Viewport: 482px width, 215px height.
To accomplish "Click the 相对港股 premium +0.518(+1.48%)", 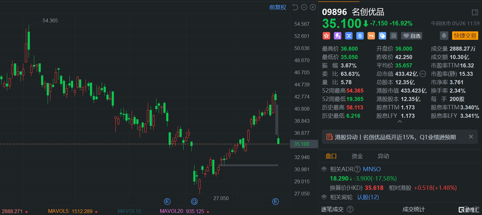I will [435, 188].
